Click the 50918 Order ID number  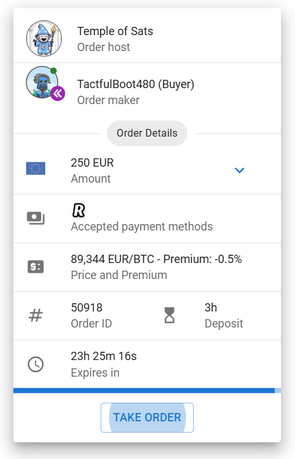click(87, 308)
